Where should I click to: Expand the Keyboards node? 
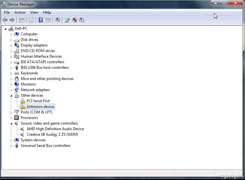click(11, 73)
